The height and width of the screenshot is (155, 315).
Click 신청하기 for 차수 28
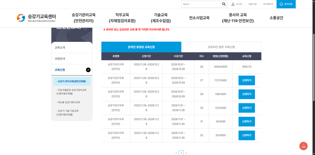pos(247,94)
